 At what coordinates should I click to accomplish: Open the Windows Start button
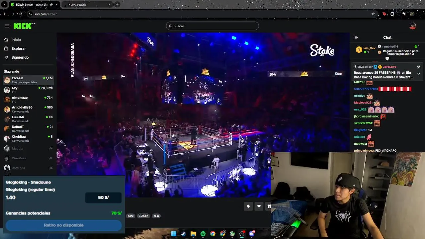click(x=173, y=234)
